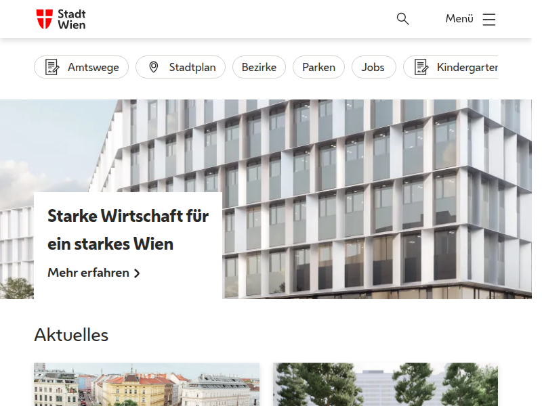
Task: Open the Jobs page
Action: point(373,67)
